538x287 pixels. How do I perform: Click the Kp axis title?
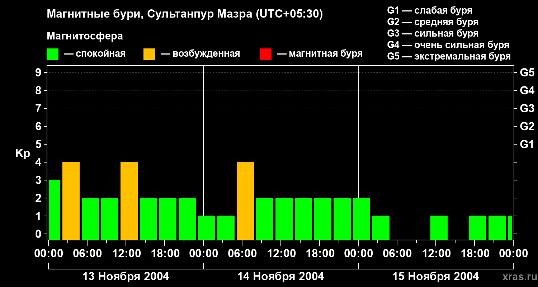[x=23, y=154]
